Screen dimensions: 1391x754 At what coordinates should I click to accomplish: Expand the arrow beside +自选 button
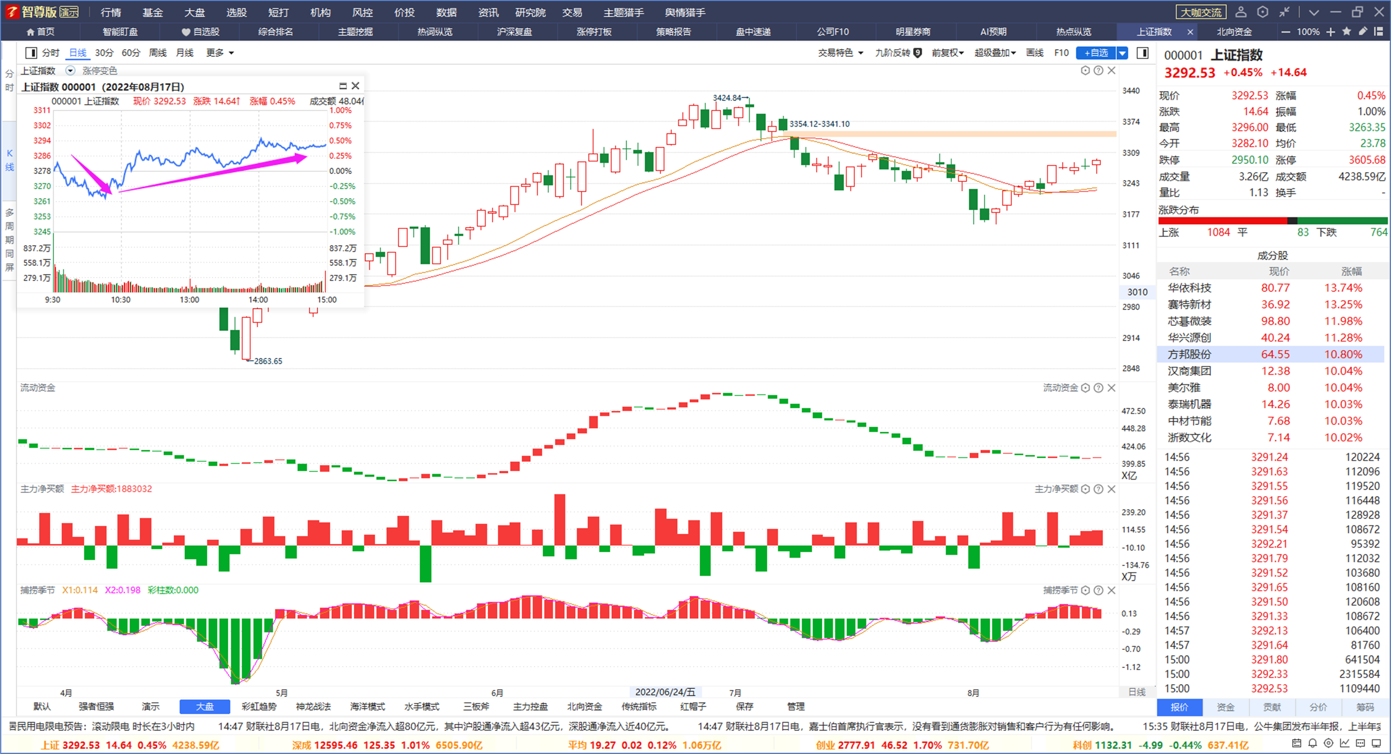pos(1122,52)
